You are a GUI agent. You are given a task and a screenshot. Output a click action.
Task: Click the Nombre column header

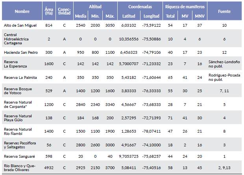22,11
